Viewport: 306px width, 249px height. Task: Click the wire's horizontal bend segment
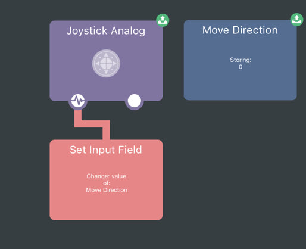[92, 124]
